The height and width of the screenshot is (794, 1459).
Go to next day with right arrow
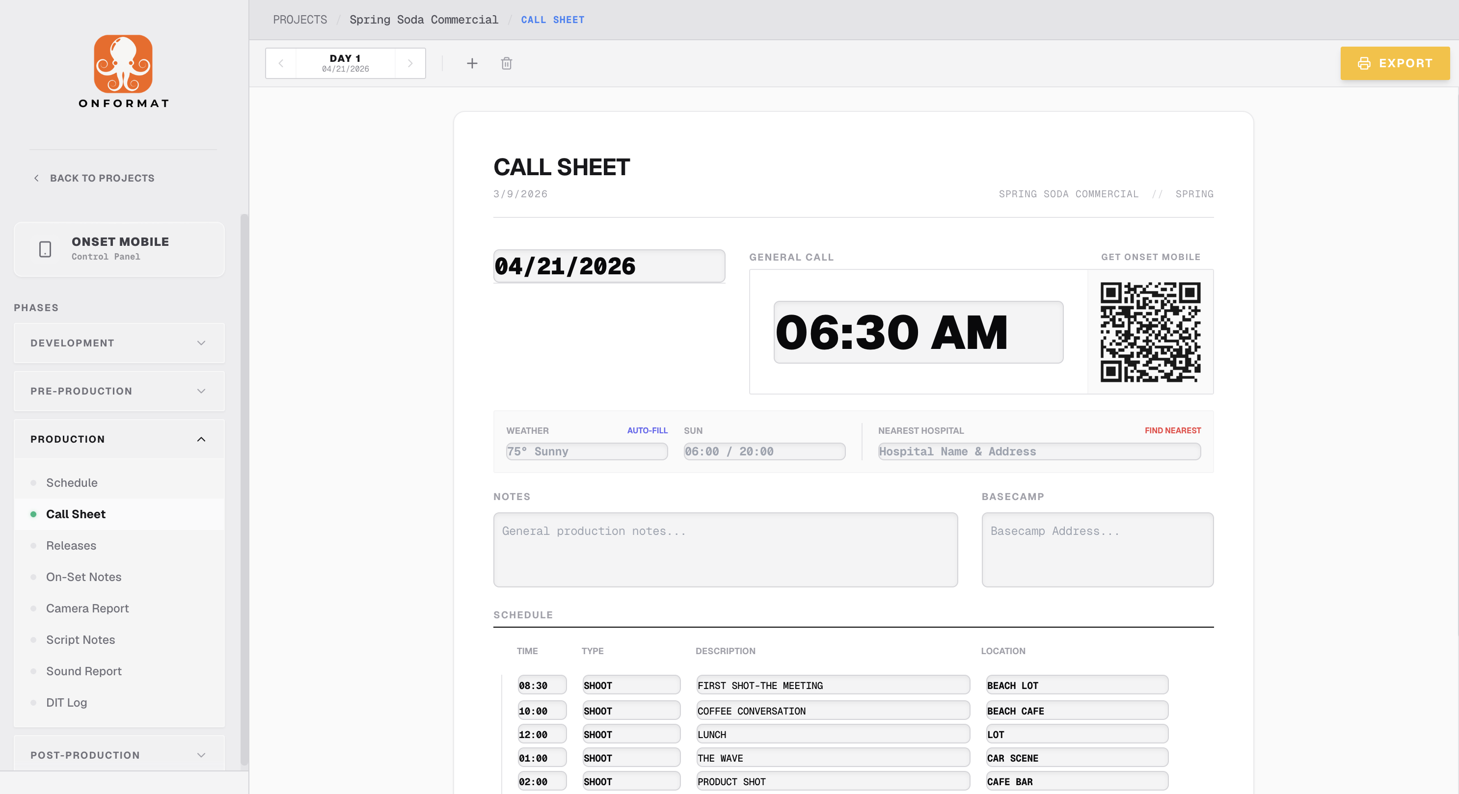point(410,63)
